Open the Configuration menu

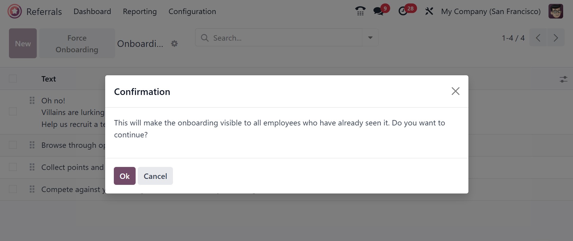coord(192,11)
